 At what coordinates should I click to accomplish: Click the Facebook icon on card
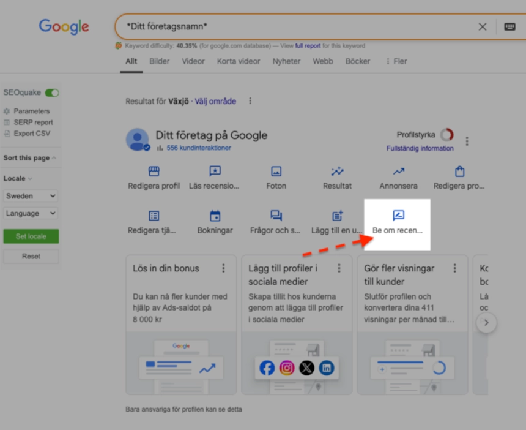(267, 368)
